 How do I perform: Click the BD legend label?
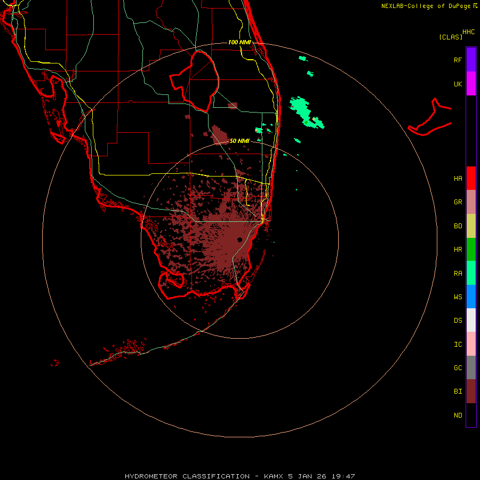(458, 226)
